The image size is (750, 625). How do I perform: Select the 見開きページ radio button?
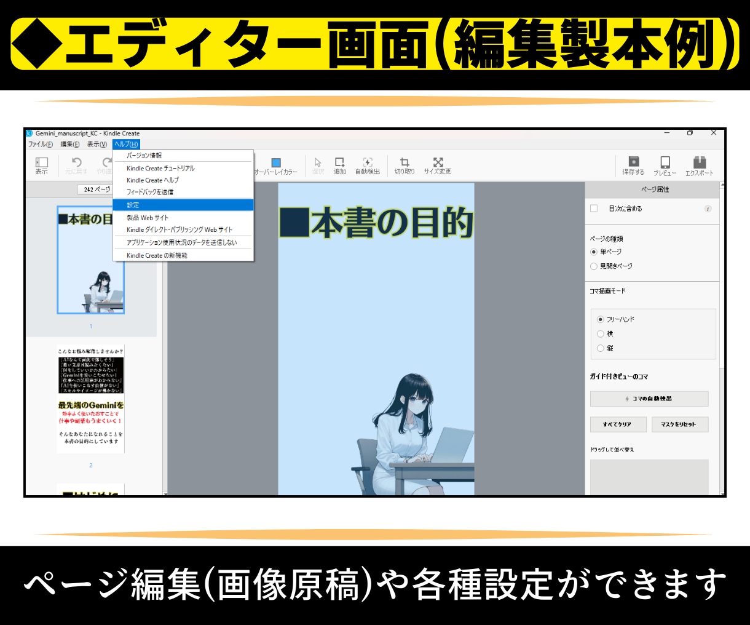(594, 266)
